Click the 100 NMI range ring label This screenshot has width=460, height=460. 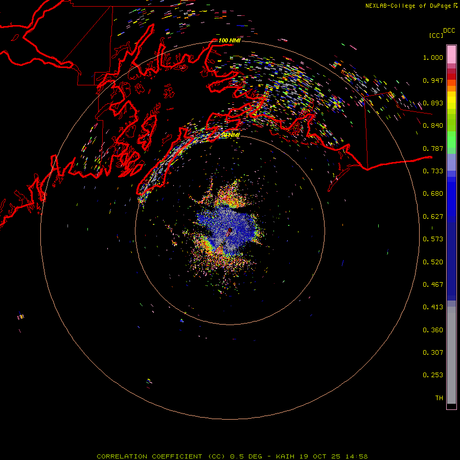[x=229, y=40]
